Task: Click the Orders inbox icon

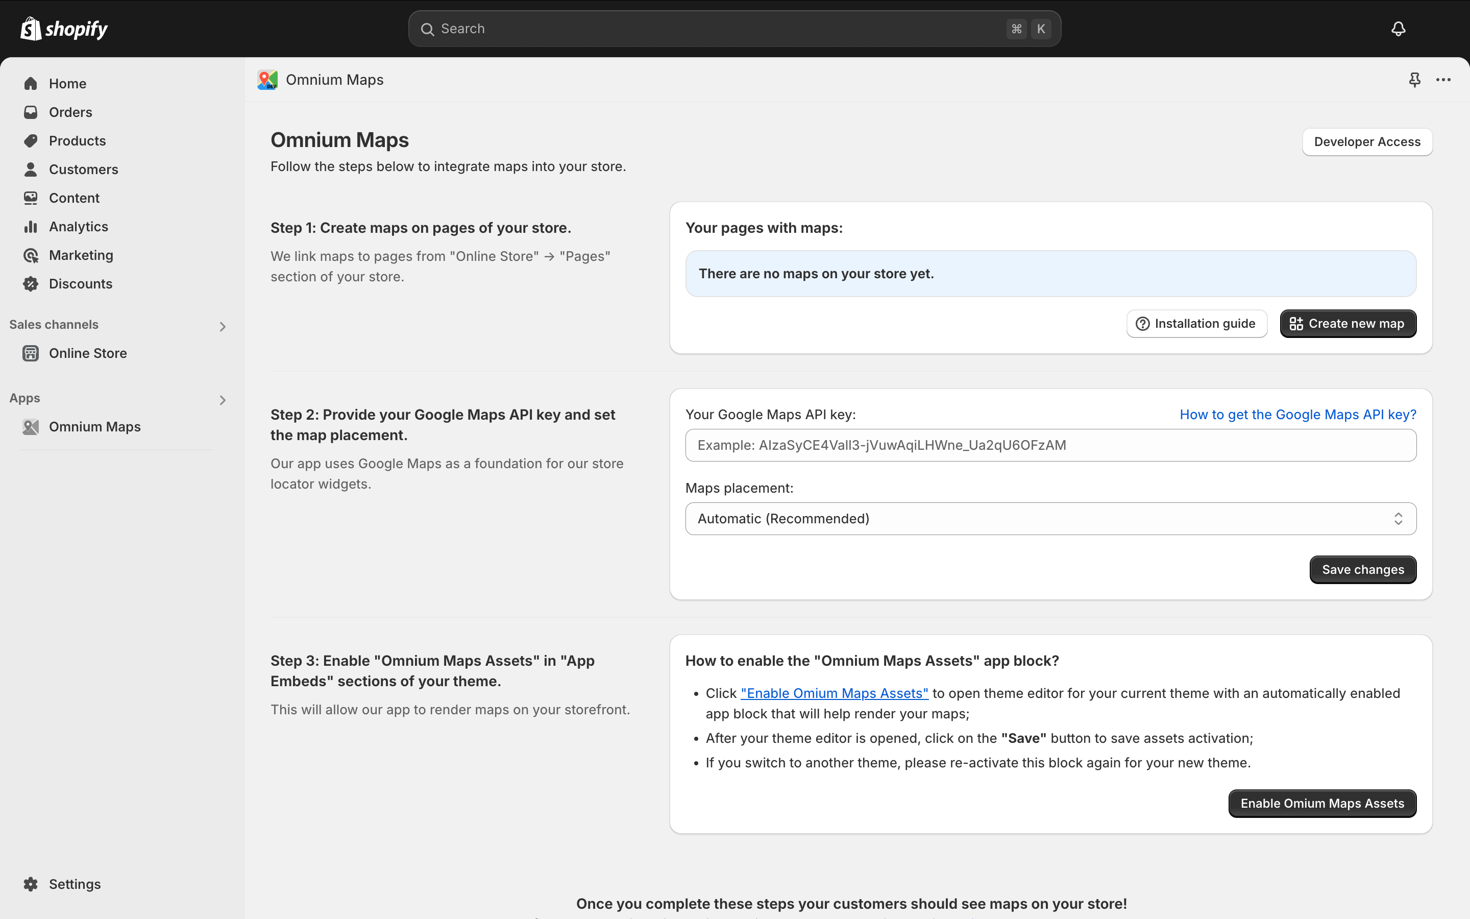Action: (31, 112)
